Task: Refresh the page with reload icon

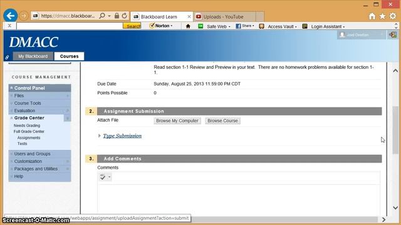Action: (x=124, y=16)
